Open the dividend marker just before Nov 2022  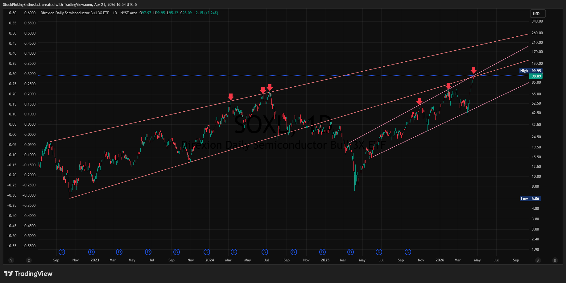pyautogui.click(x=62, y=252)
